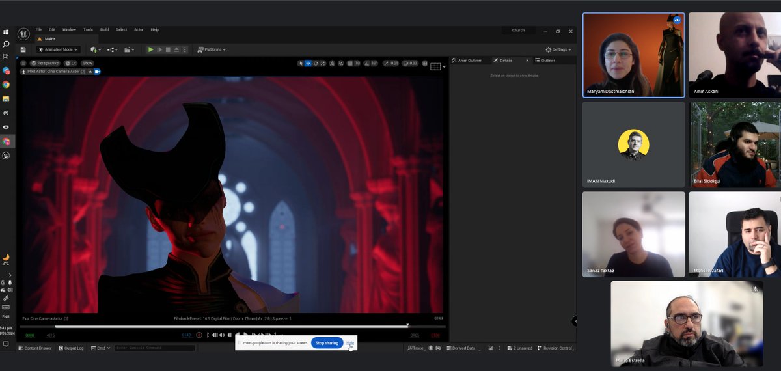Click the Eject icon in play toolbar
The image size is (781, 371).
tap(176, 49)
